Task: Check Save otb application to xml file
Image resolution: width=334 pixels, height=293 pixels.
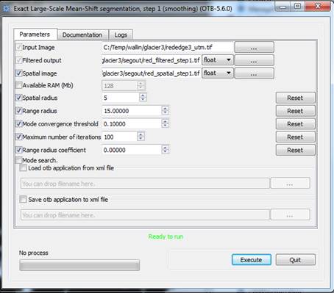Action: point(23,199)
